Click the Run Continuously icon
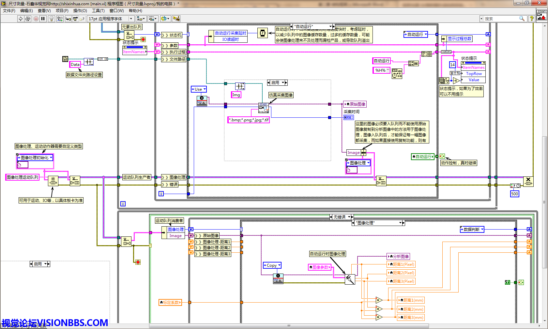 point(28,19)
